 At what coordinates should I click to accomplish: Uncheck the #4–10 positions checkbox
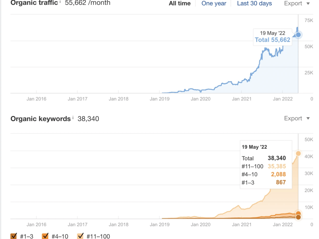click(x=45, y=236)
